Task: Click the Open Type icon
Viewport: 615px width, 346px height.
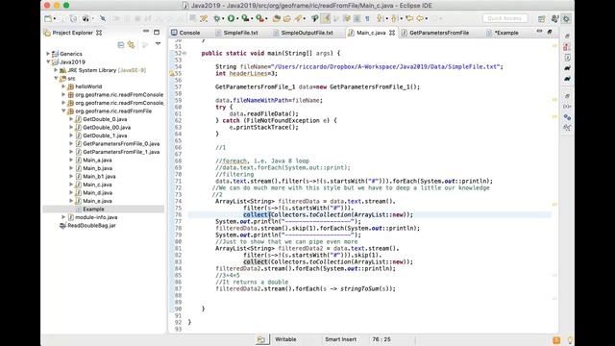Action: (x=286, y=18)
